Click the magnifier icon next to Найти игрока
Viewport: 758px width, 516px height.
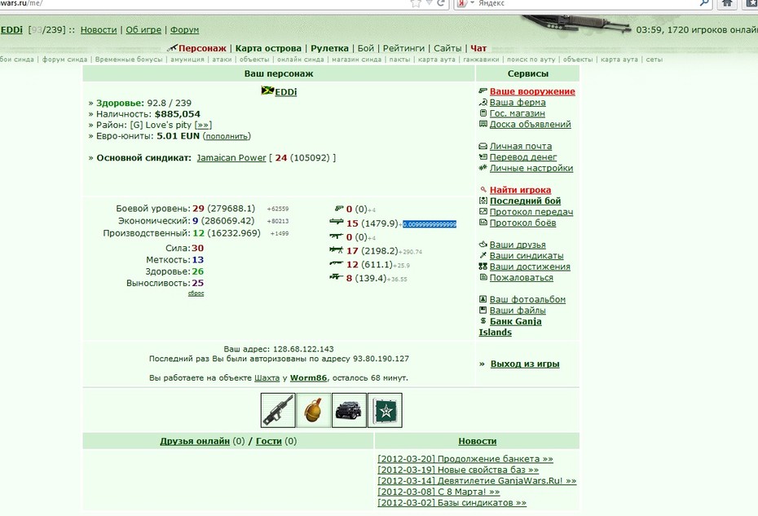[x=483, y=190]
